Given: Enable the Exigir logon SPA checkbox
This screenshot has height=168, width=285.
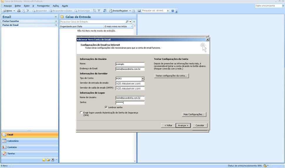Looking at the screenshot, I should tap(81, 112).
